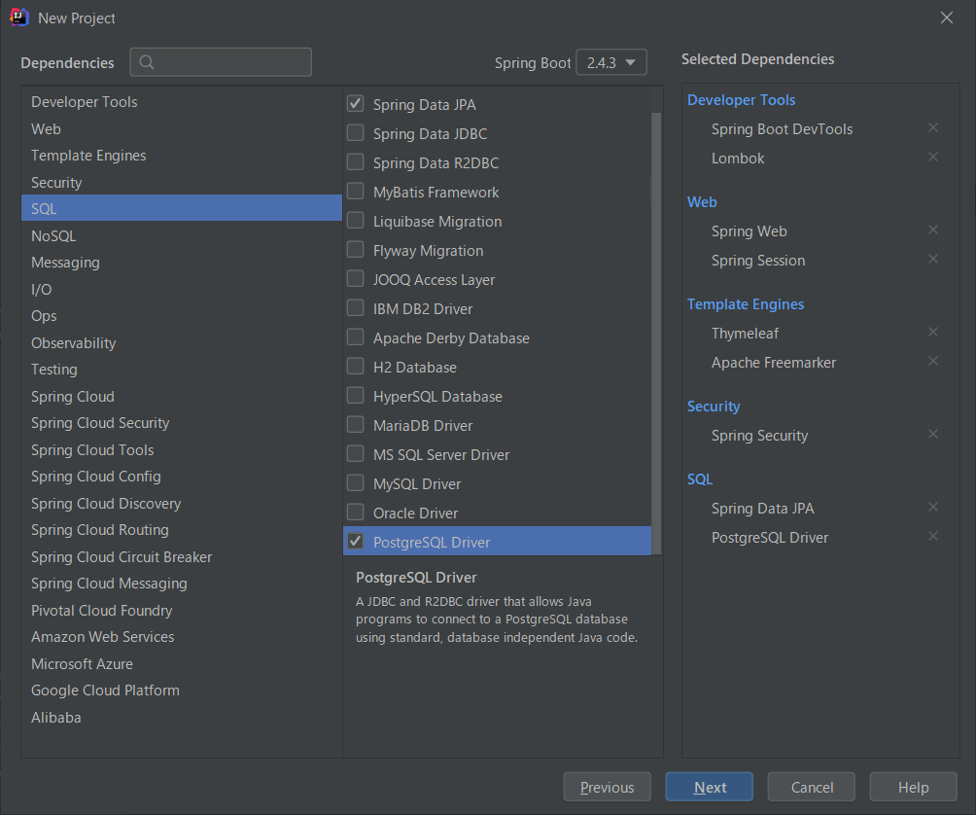Enable Spring Data JDBC checkbox
Image resolution: width=976 pixels, height=815 pixels.
[356, 132]
